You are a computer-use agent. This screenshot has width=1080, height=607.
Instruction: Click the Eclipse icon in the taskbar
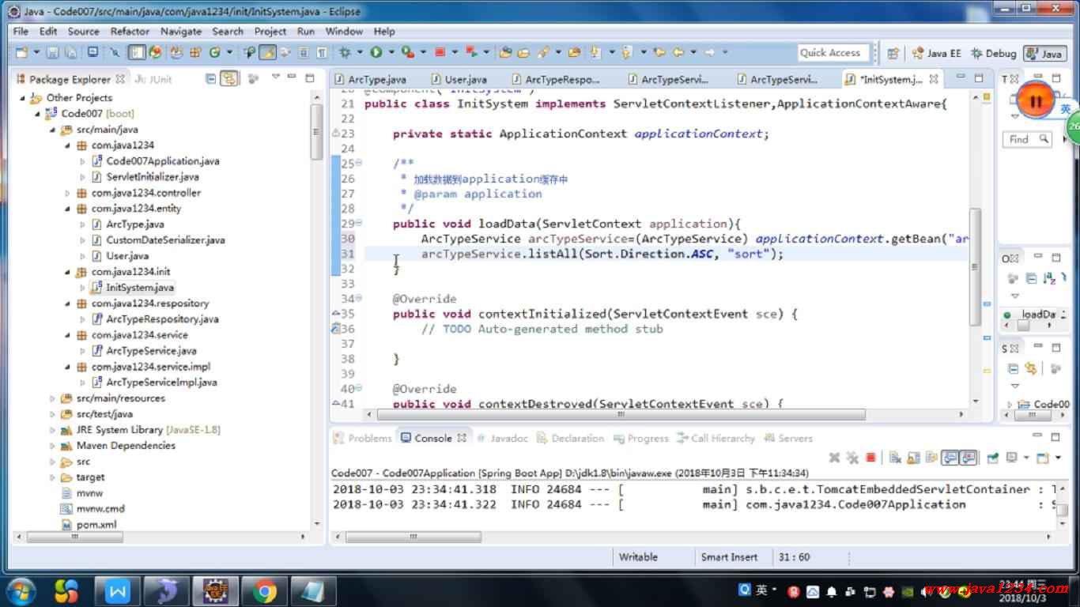pos(216,590)
